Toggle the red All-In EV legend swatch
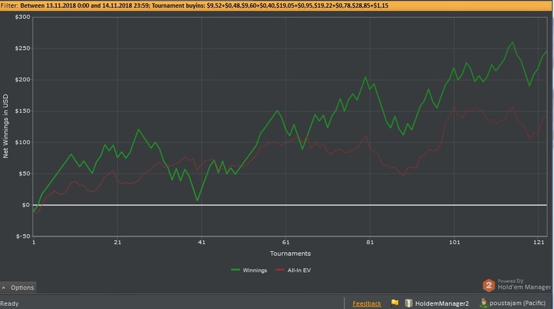The width and height of the screenshot is (554, 309). tap(280, 270)
